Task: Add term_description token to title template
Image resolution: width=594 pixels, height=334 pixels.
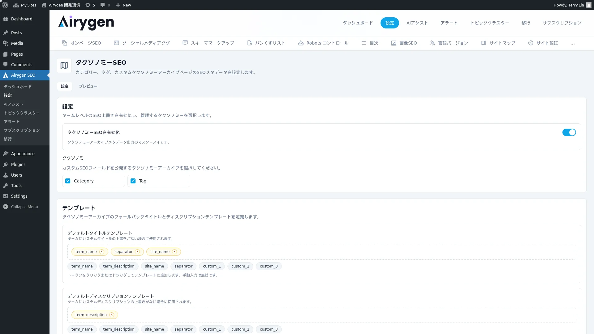Action: [119, 266]
